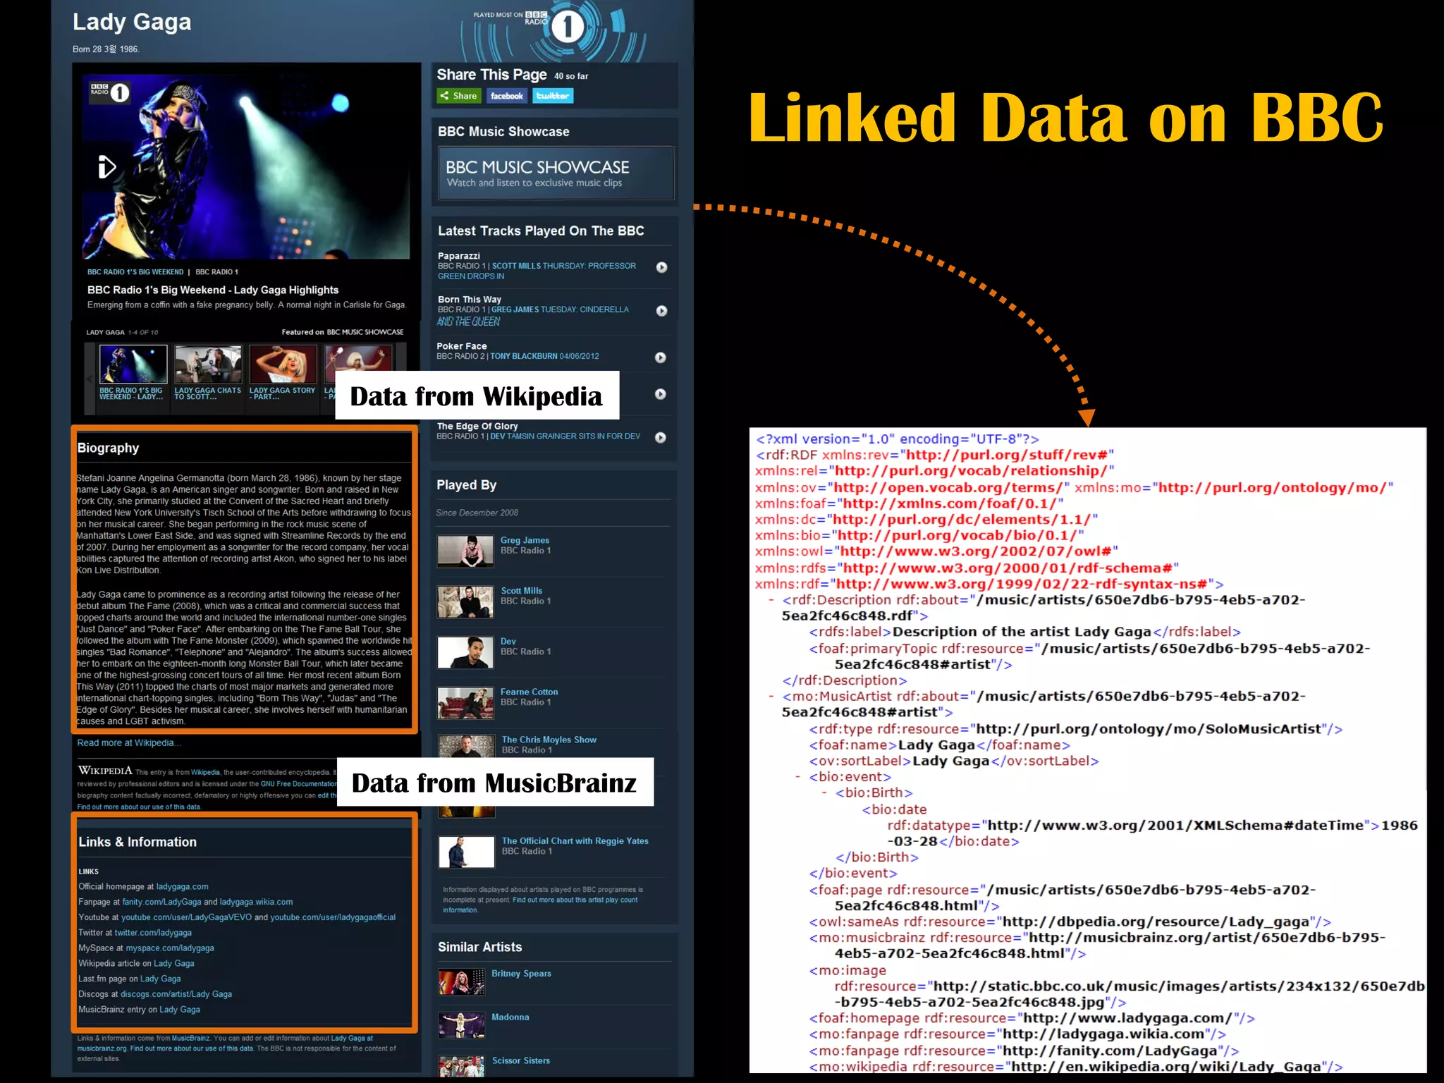This screenshot has width=1444, height=1083.
Task: Open The Chris Moyles Show link
Action: point(549,740)
